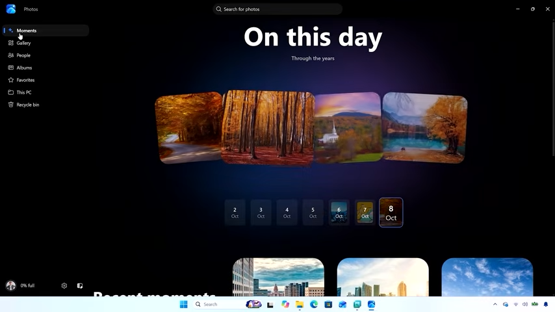Open Settings via the gear icon
This screenshot has height=312, width=555.
[64, 285]
